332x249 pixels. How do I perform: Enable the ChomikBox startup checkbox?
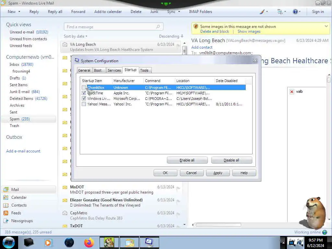coord(84,88)
